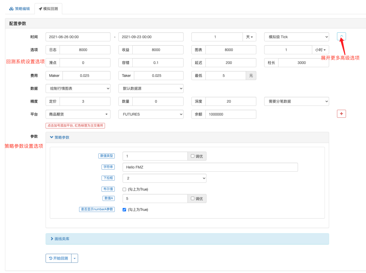Viewport: 366px width, 273px height.
Task: Toggle 调优 checkbox for 数值类型
Action: pos(193,156)
